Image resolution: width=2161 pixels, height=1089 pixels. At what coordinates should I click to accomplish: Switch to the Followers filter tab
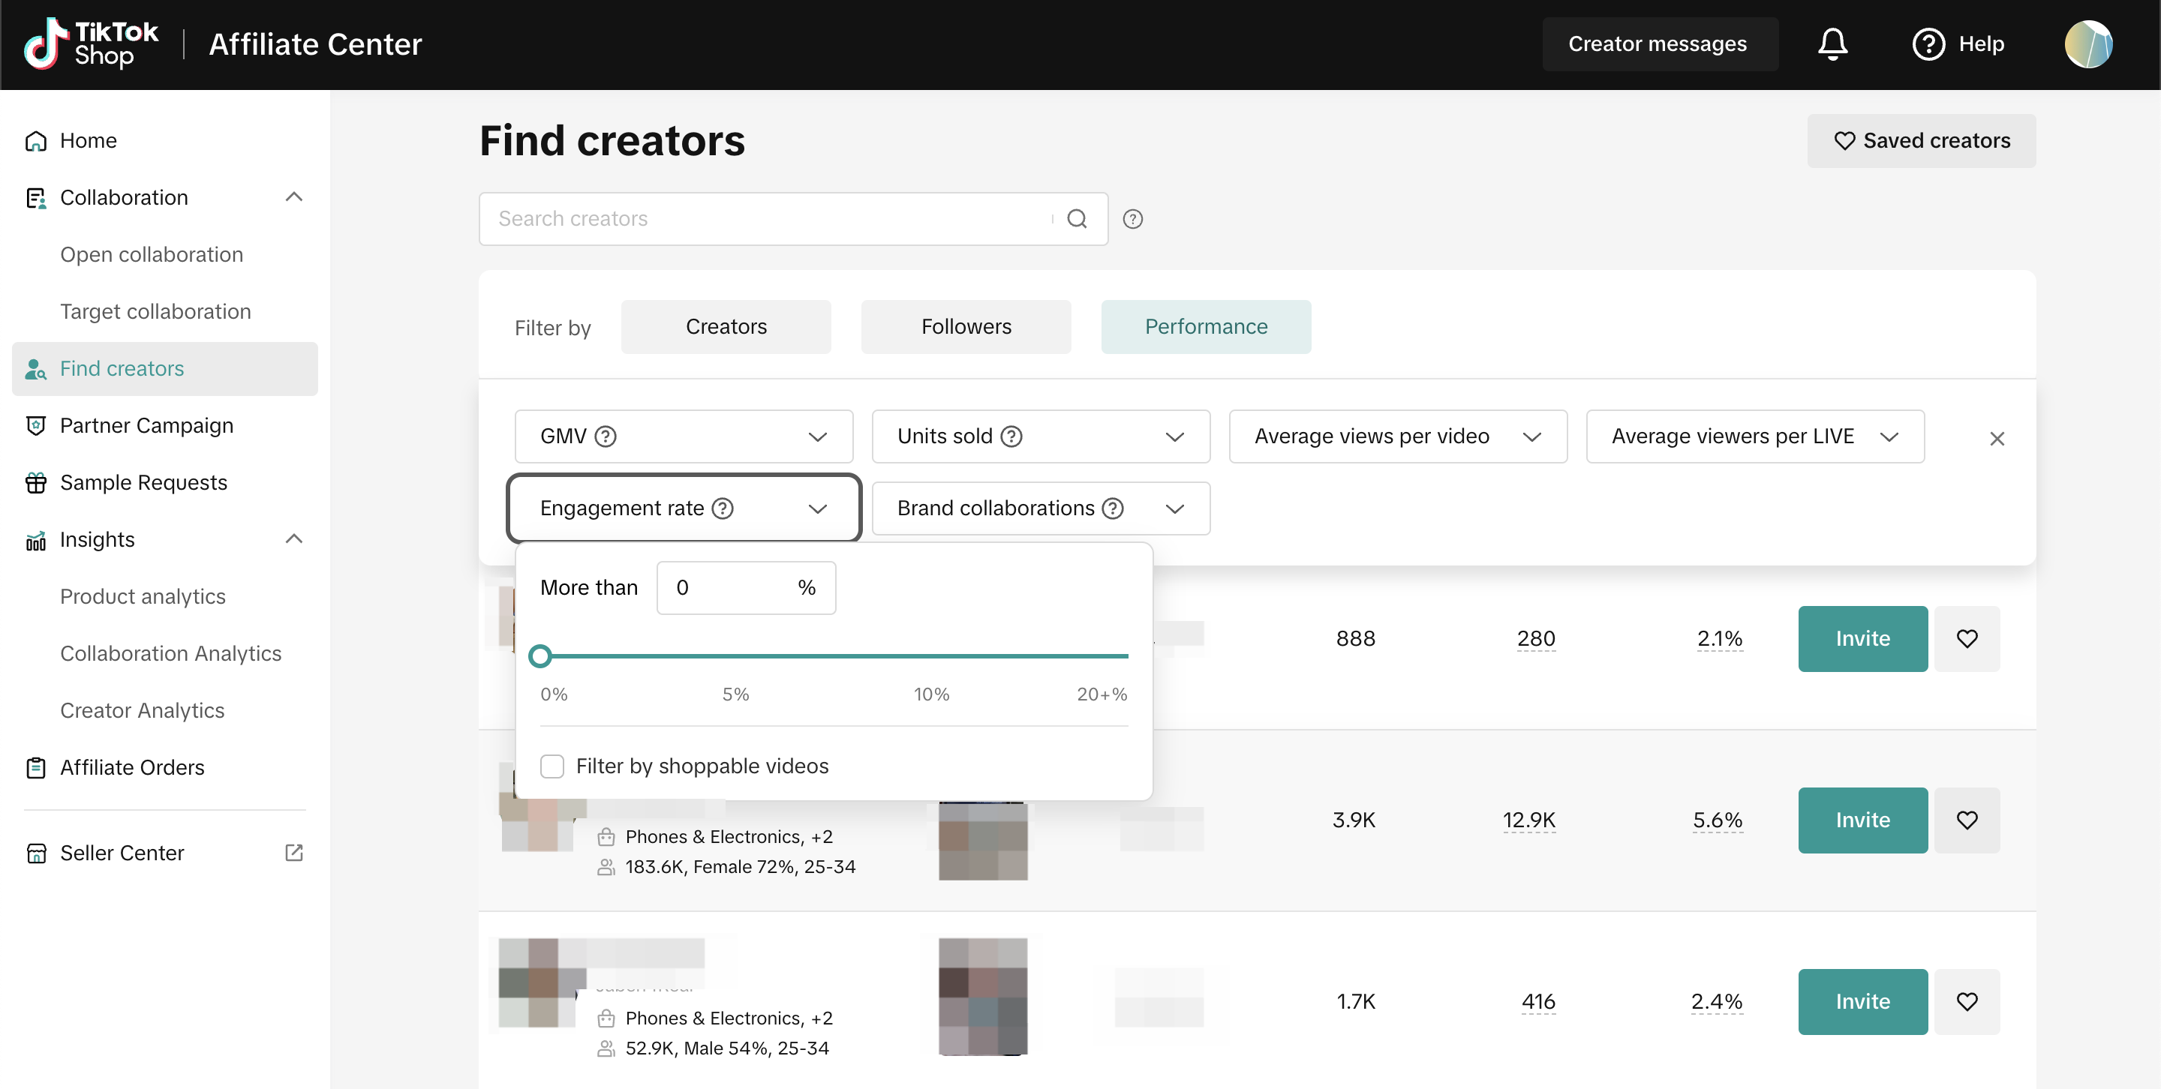(966, 326)
